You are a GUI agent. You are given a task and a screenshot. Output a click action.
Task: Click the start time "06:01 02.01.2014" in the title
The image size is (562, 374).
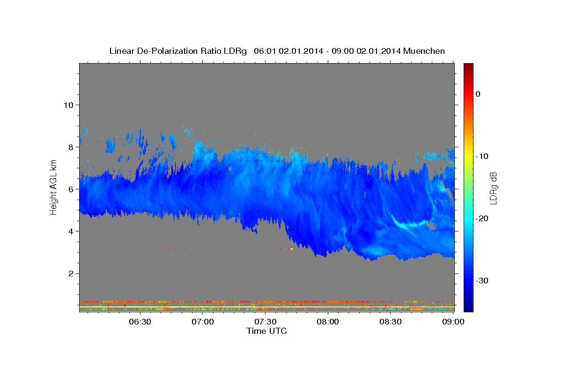coord(288,51)
